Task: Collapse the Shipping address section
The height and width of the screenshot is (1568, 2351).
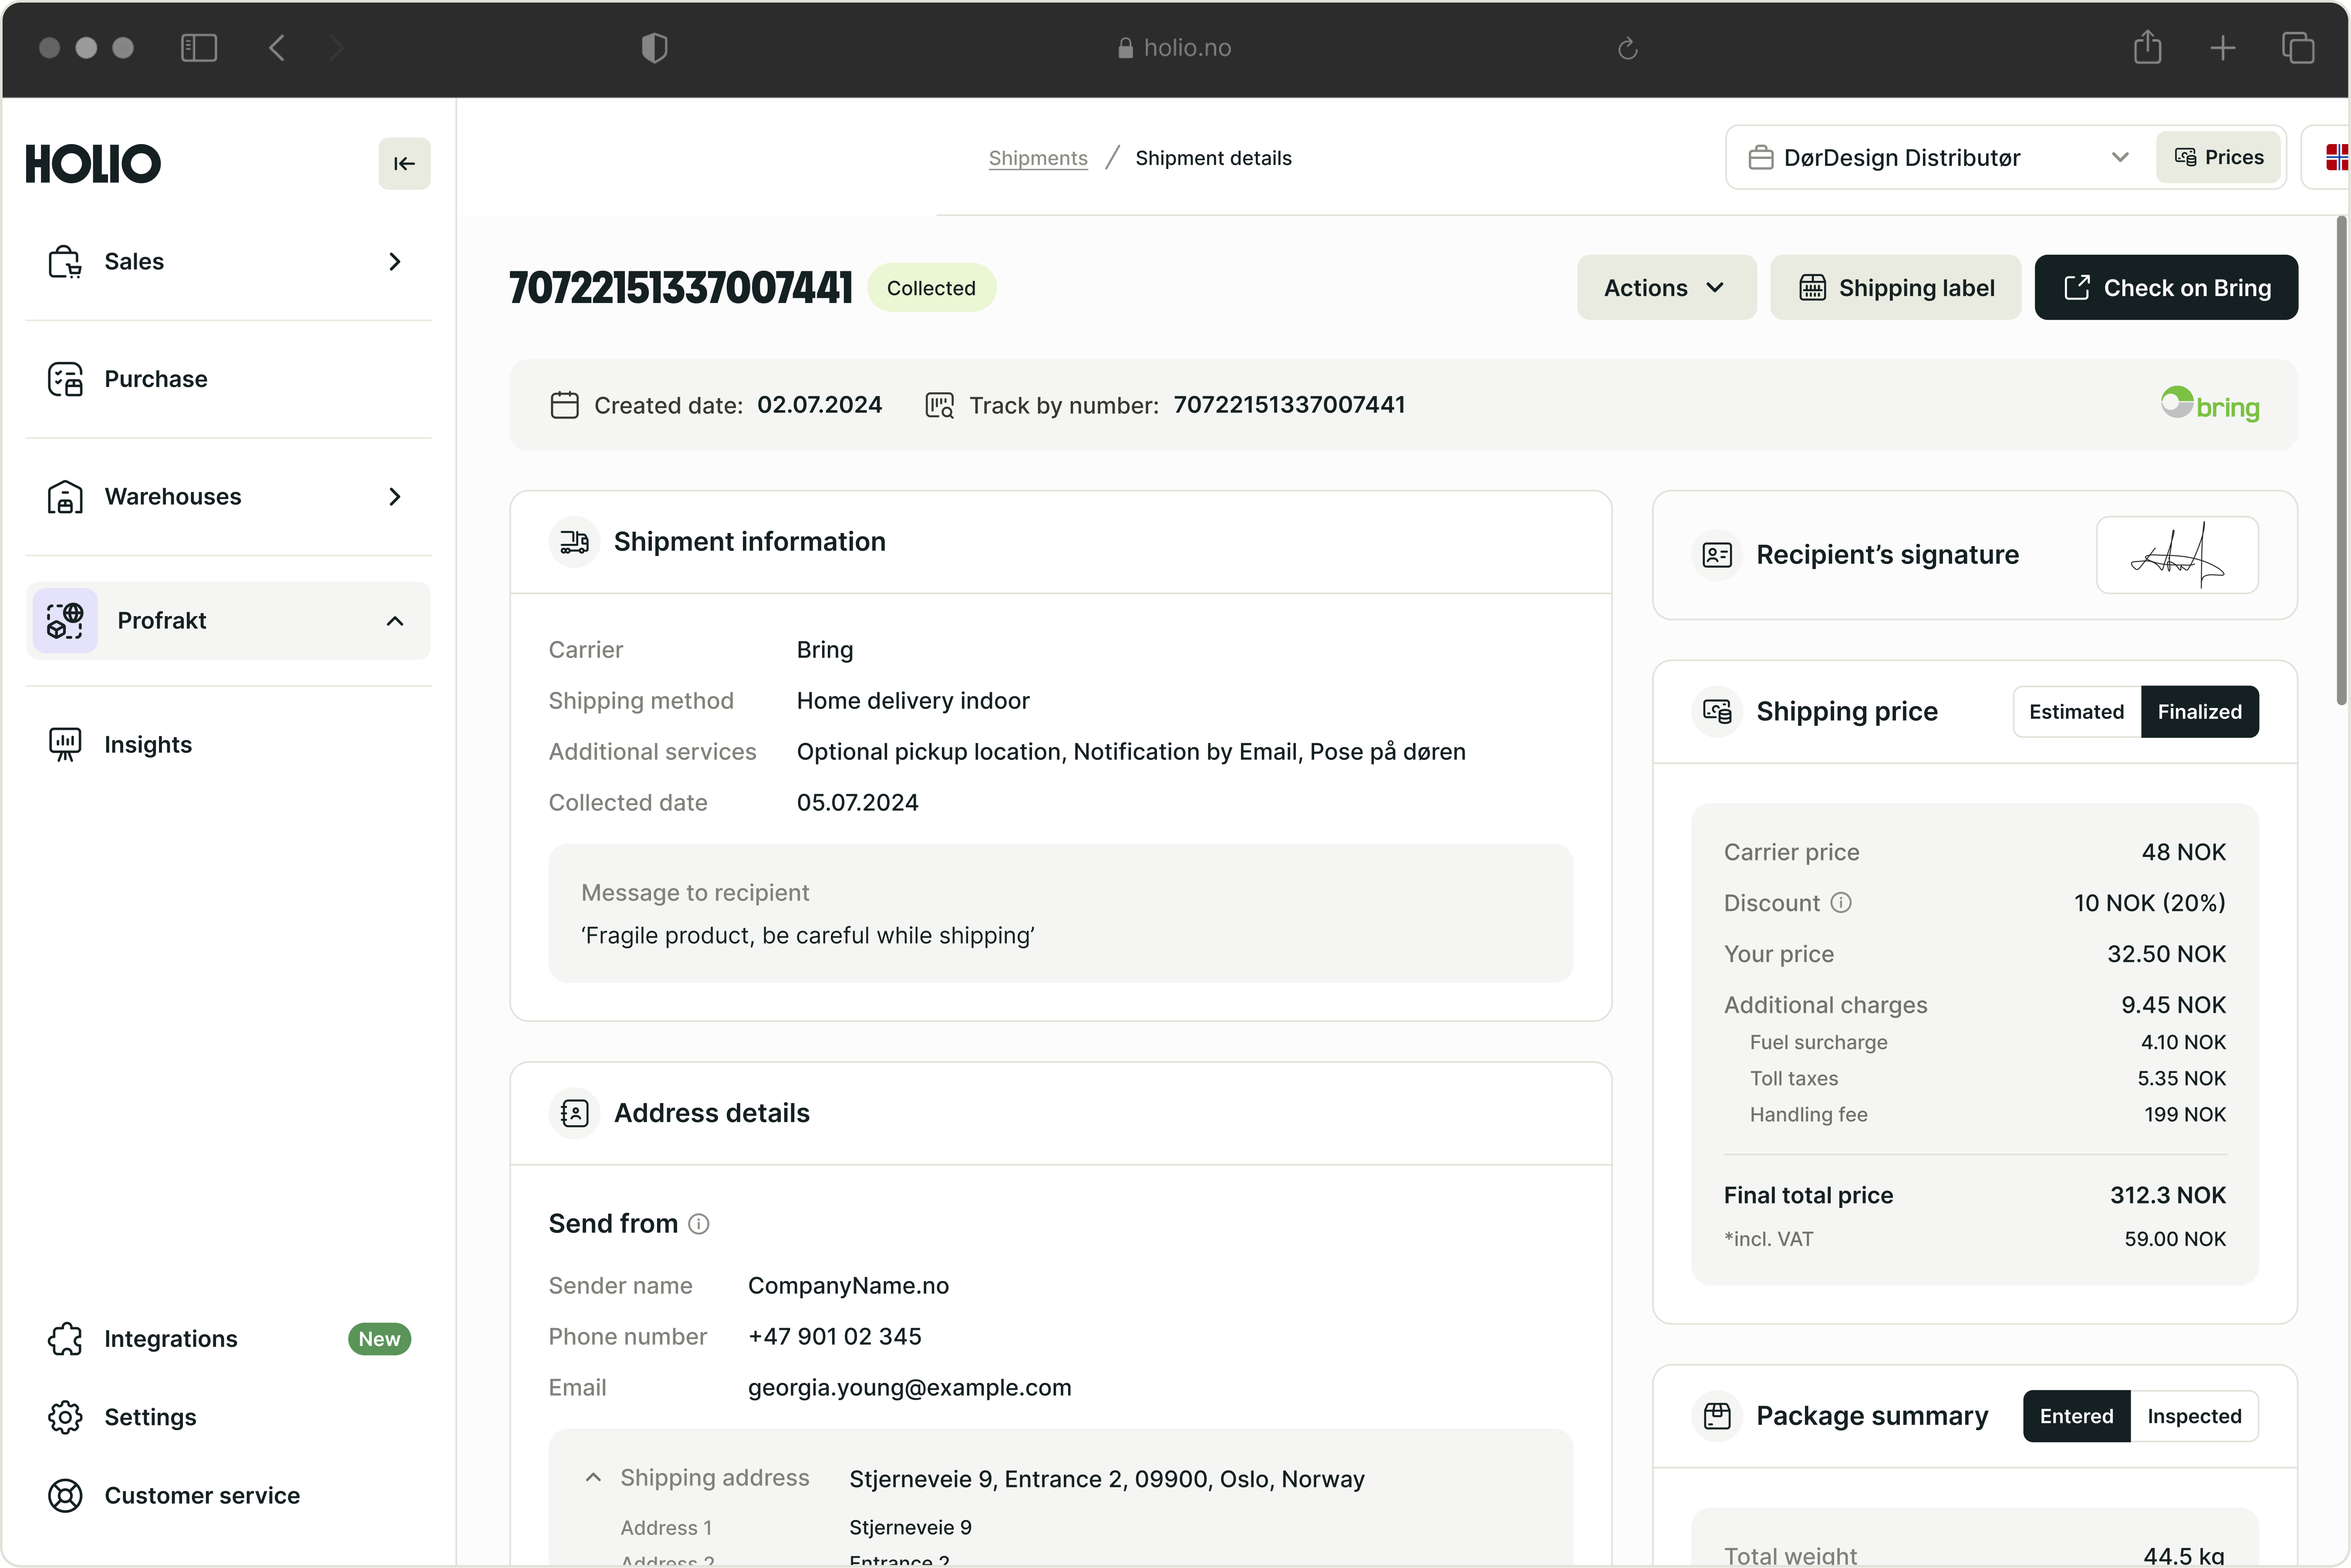Action: click(x=593, y=1478)
